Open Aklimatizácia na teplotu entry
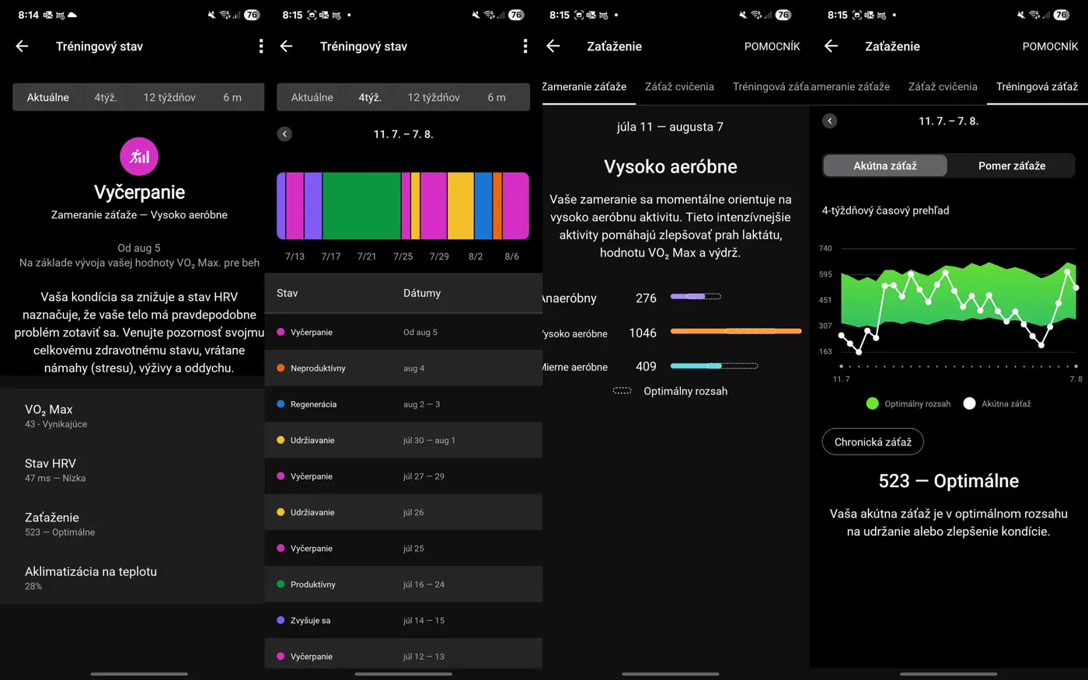 [132, 577]
